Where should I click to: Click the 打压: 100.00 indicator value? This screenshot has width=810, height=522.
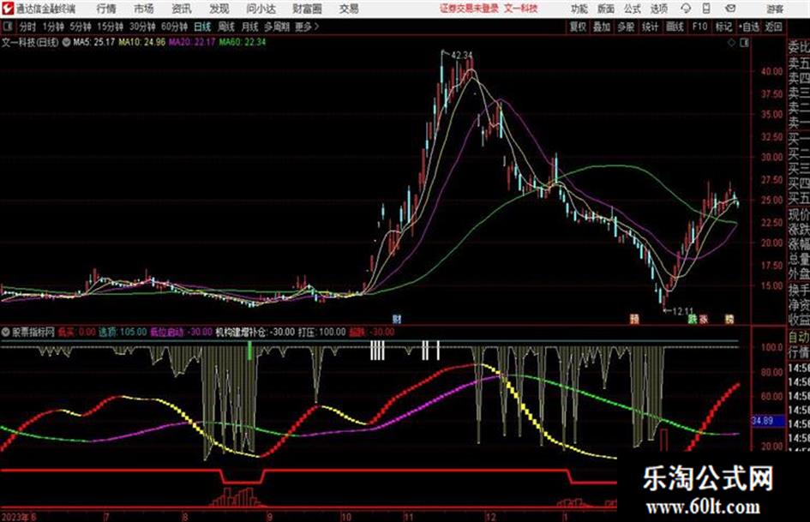point(321,333)
